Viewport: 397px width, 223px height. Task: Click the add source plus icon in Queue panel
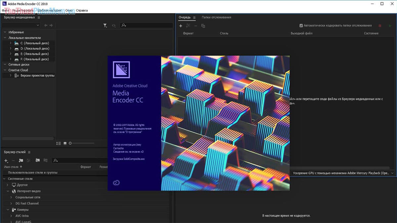[181, 26]
